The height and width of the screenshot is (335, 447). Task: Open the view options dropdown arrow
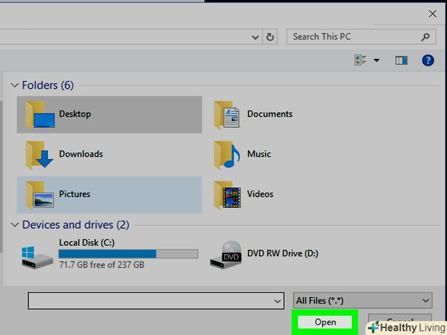point(376,60)
